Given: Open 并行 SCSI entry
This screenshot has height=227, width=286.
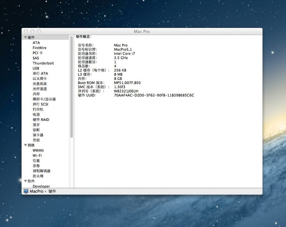Looking at the screenshot, I should coord(41,104).
